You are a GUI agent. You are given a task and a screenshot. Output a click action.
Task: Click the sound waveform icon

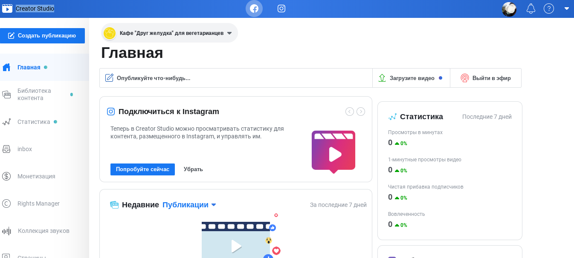[x=6, y=231]
